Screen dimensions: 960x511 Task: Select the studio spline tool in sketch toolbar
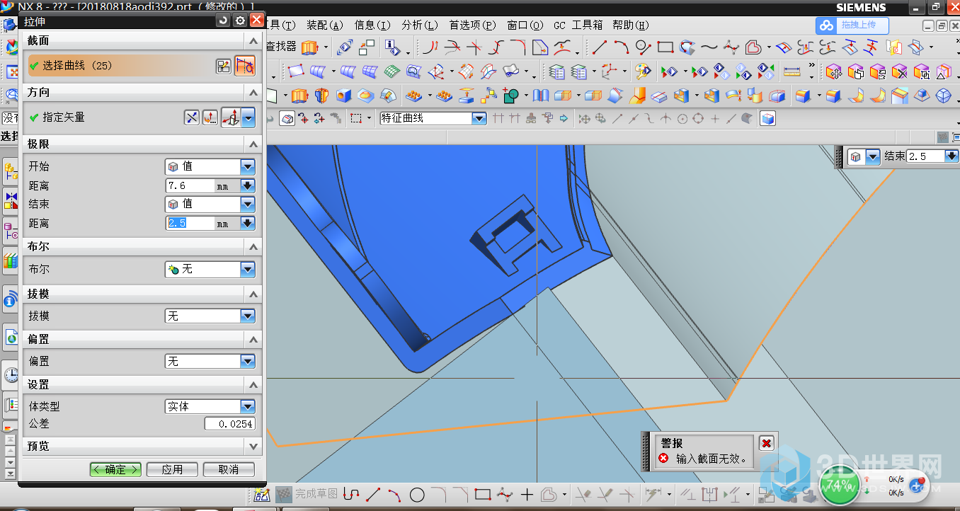tap(505, 494)
